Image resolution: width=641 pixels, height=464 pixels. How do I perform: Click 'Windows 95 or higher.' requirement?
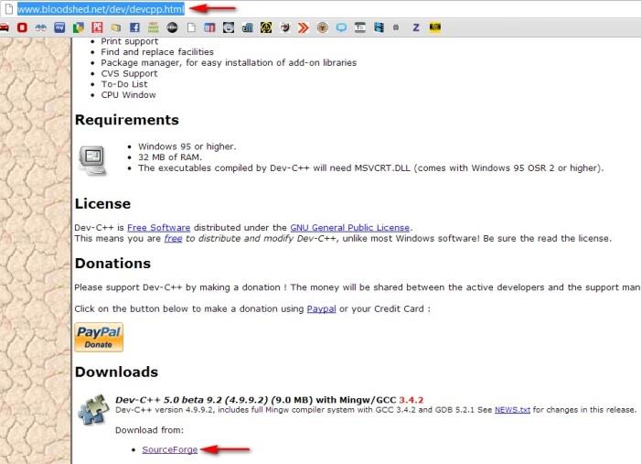pyautogui.click(x=187, y=146)
